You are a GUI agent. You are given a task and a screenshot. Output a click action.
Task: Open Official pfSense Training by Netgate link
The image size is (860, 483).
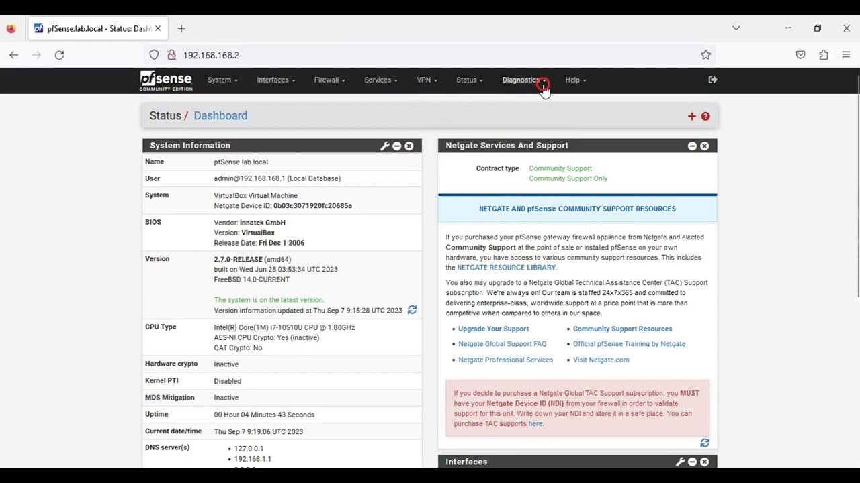tap(629, 344)
